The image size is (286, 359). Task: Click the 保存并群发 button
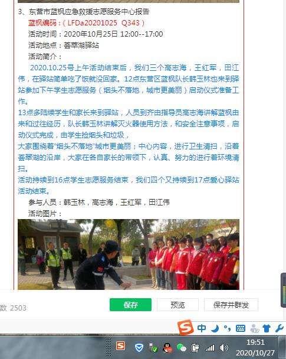[x=231, y=305]
